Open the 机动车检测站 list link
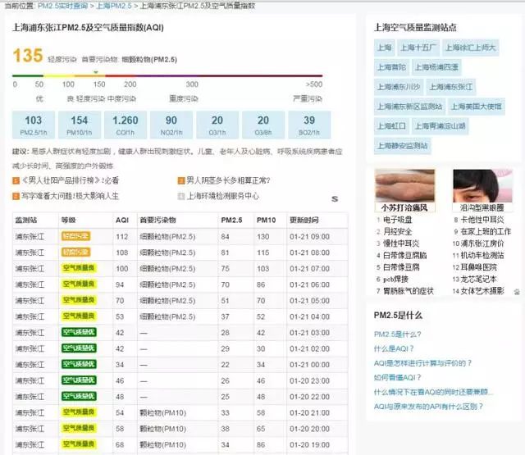Screen dimensions: 525x455 coord(482,255)
